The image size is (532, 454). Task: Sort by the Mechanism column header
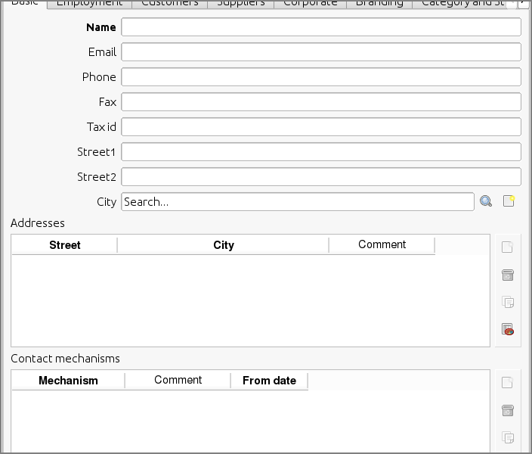click(x=68, y=381)
